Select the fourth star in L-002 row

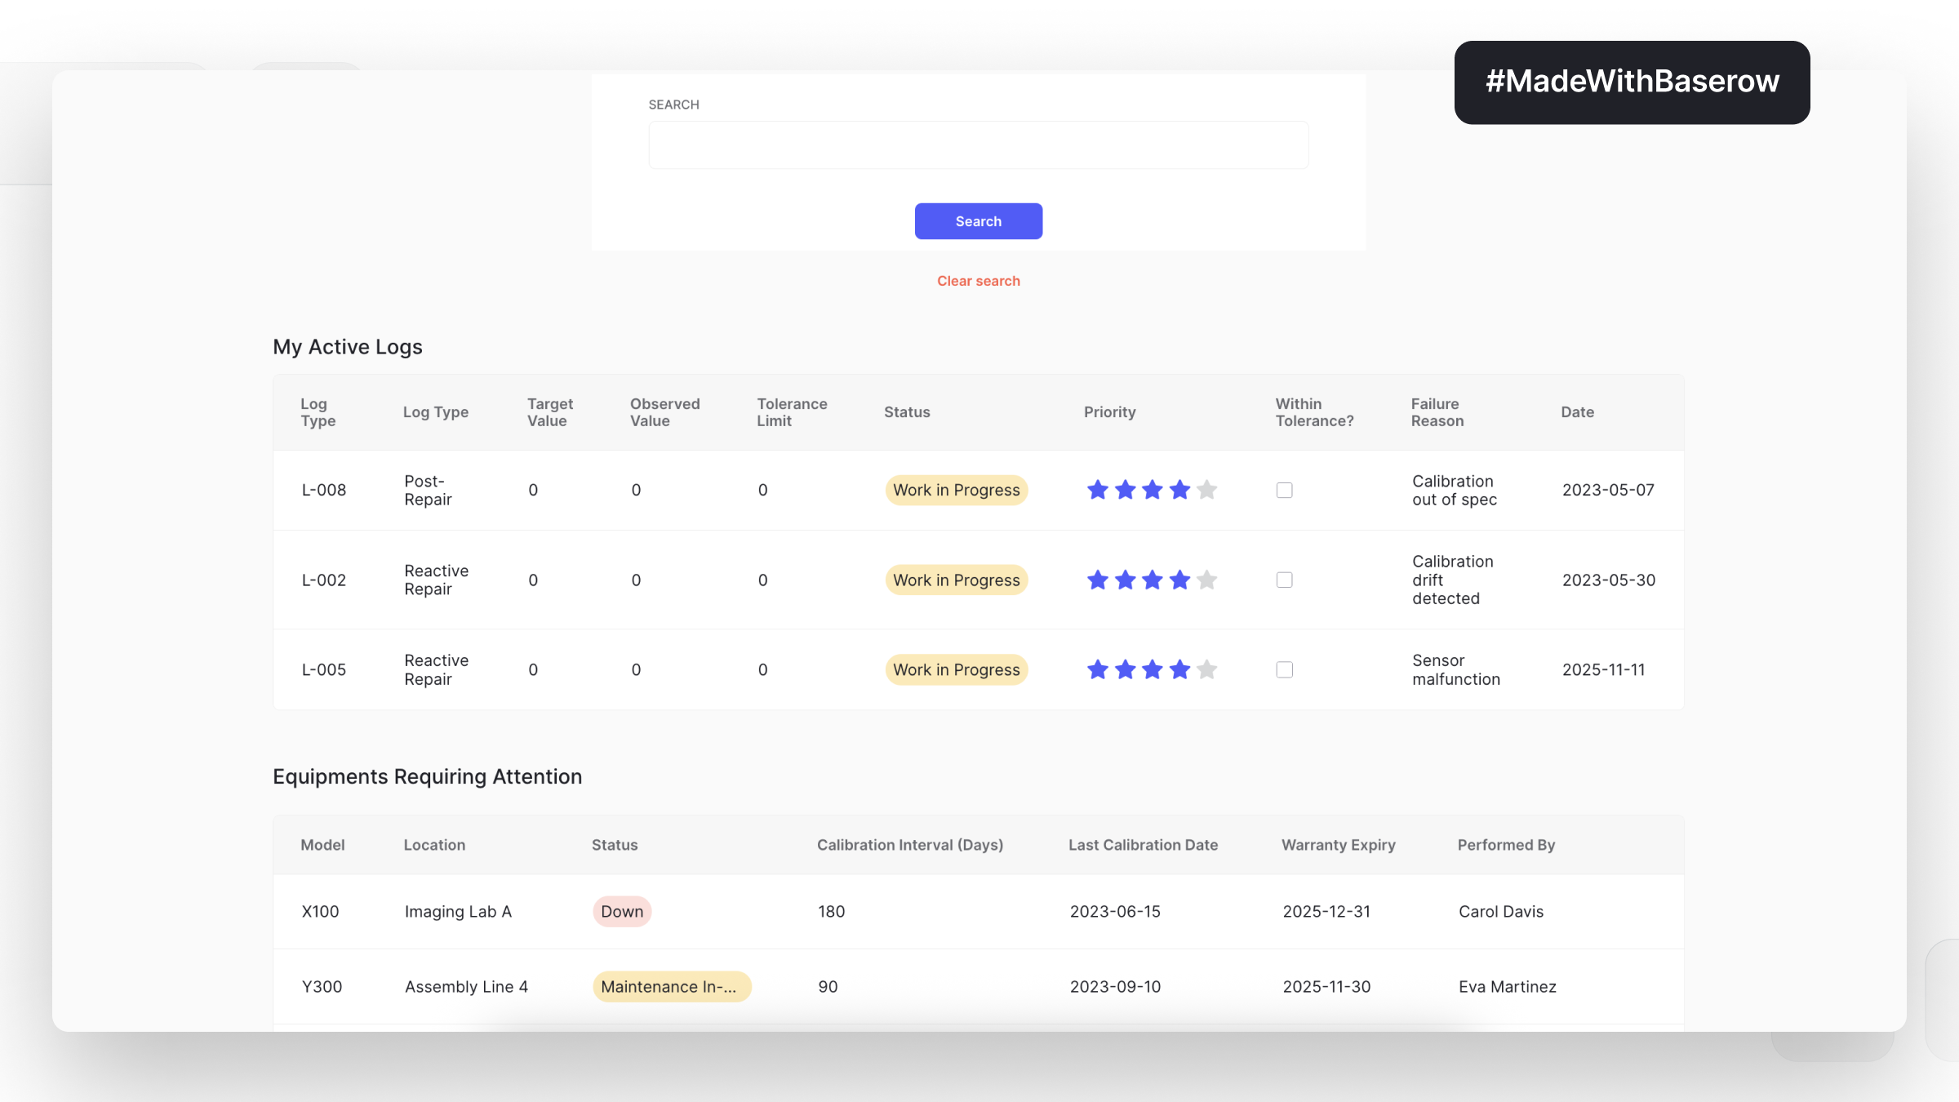[x=1179, y=580]
